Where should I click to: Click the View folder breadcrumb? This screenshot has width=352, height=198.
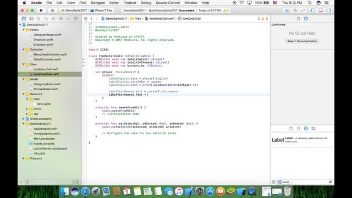tap(136, 19)
